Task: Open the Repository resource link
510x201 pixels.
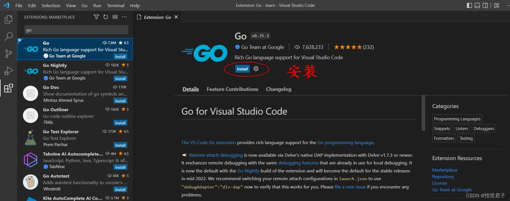Action: [x=443, y=176]
